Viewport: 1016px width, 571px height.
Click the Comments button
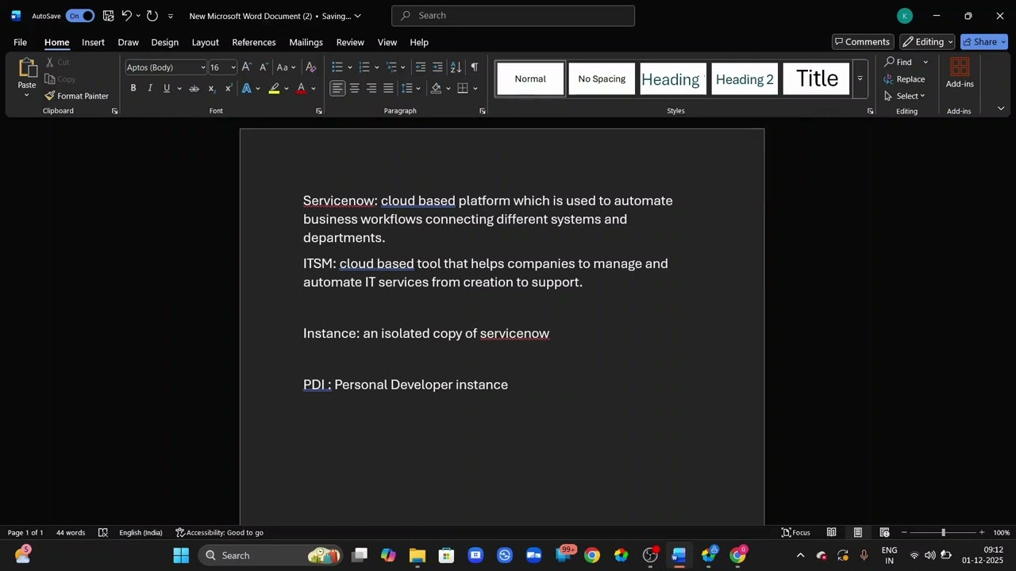(863, 42)
